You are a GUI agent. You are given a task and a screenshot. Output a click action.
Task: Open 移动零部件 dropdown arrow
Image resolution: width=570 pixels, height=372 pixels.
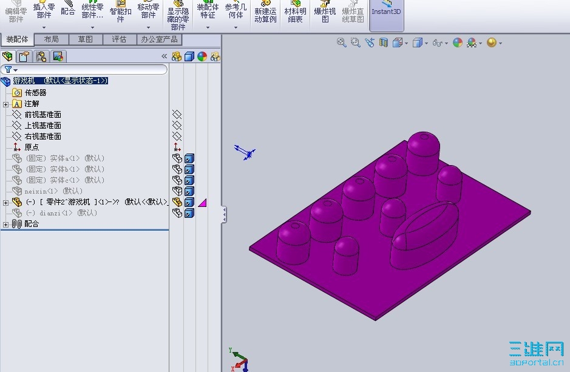tap(148, 27)
